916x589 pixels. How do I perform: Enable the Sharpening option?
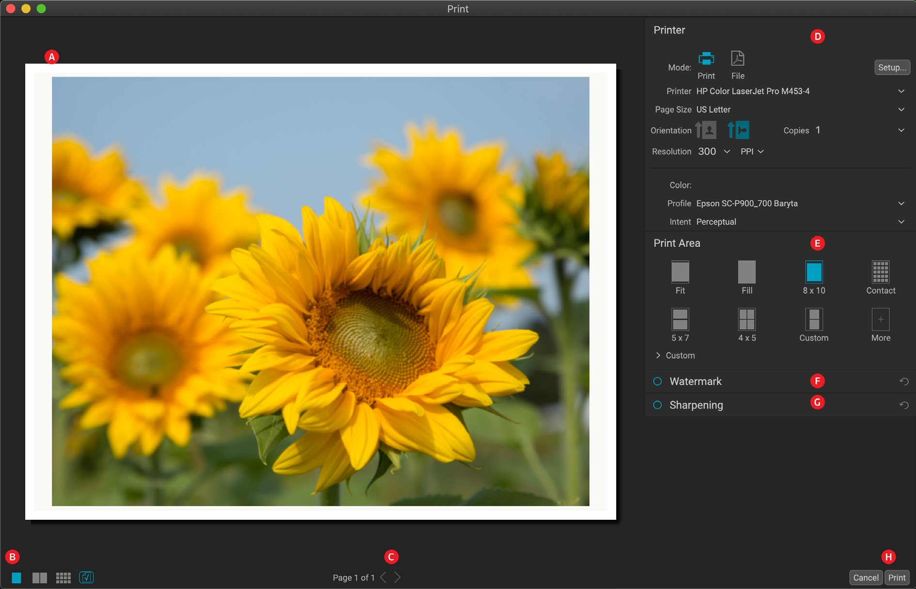point(657,405)
